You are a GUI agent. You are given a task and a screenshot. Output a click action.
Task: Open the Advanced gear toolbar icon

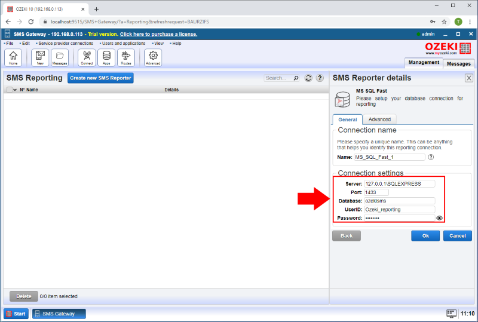pos(153,57)
